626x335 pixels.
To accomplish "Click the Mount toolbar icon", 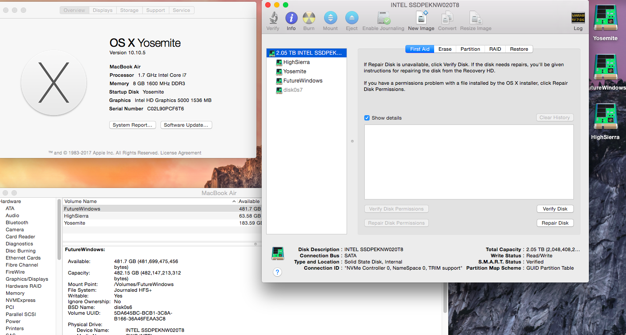I will (330, 18).
